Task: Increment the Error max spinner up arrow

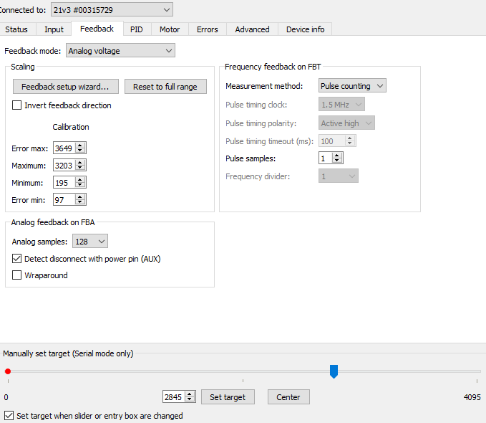Action: tap(80, 146)
